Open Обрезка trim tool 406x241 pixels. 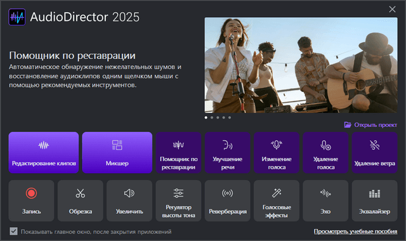[x=81, y=200]
